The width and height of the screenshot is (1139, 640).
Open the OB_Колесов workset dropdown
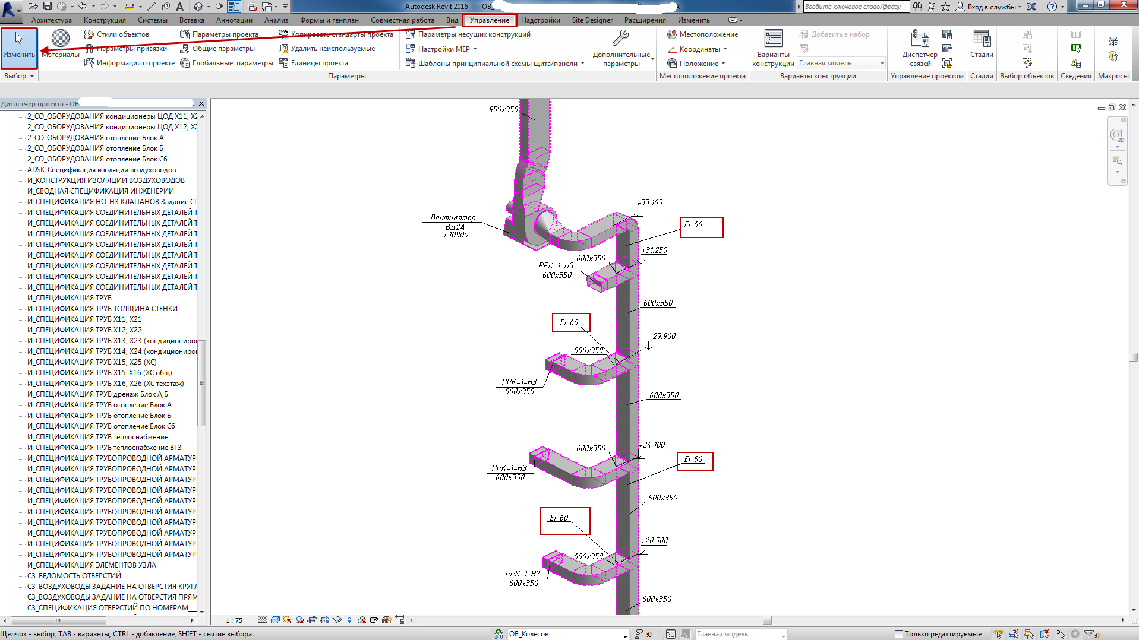click(x=624, y=635)
